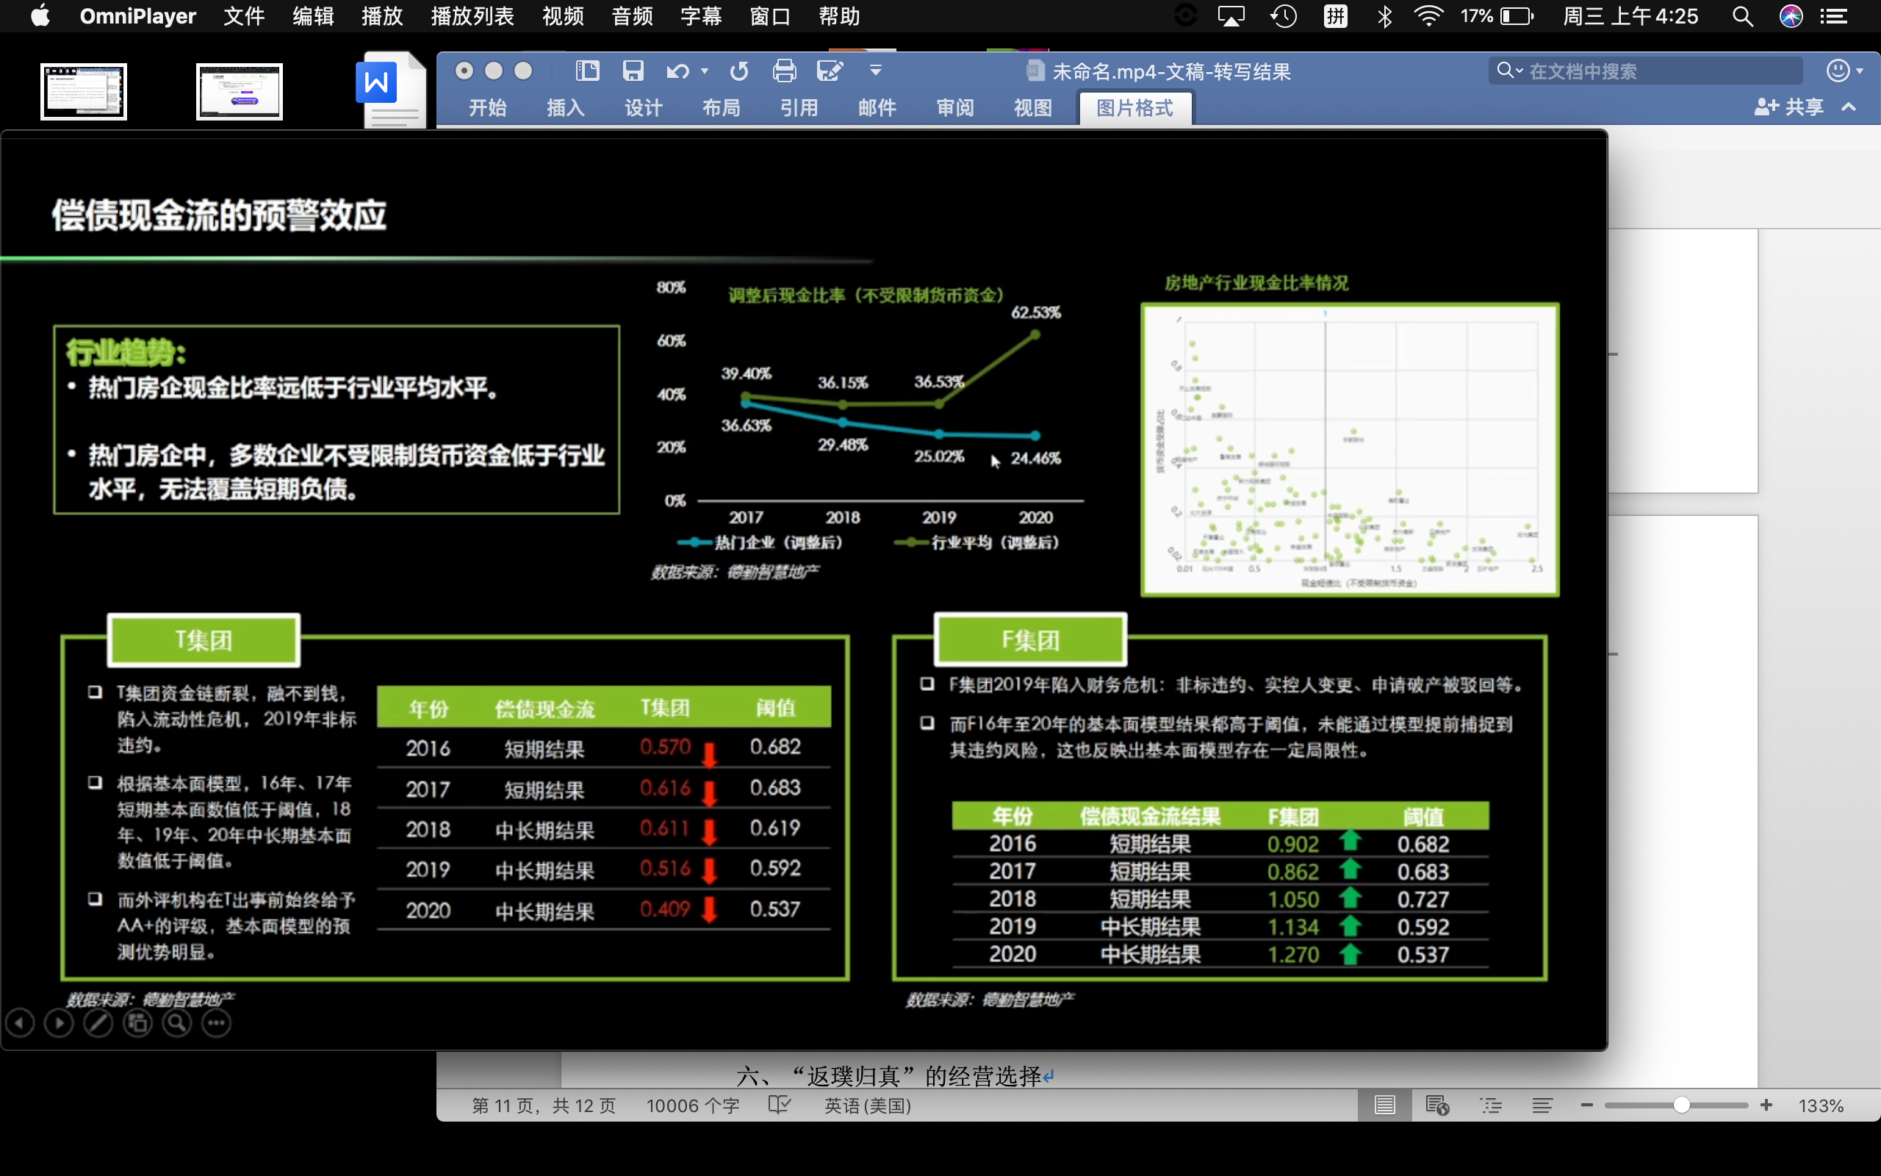Switch to the 审阅 ribbon tab
This screenshot has height=1176, width=1881.
click(x=955, y=107)
